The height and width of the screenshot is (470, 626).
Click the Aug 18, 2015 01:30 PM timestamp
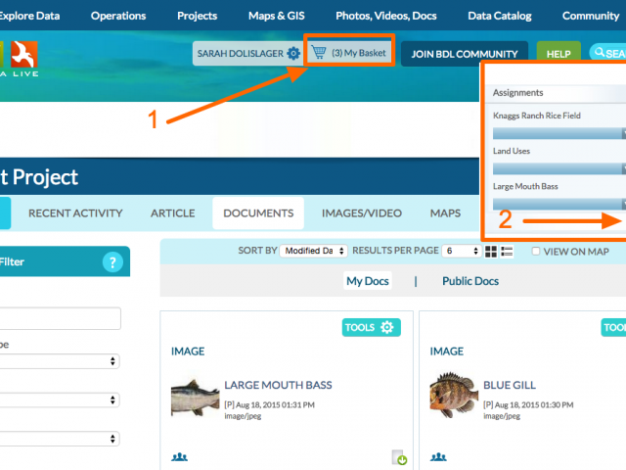pyautogui.click(x=534, y=404)
